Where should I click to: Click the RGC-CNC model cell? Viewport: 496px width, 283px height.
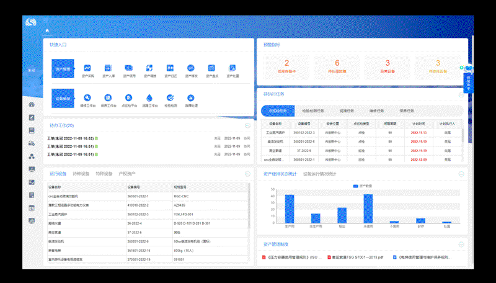tap(210, 196)
